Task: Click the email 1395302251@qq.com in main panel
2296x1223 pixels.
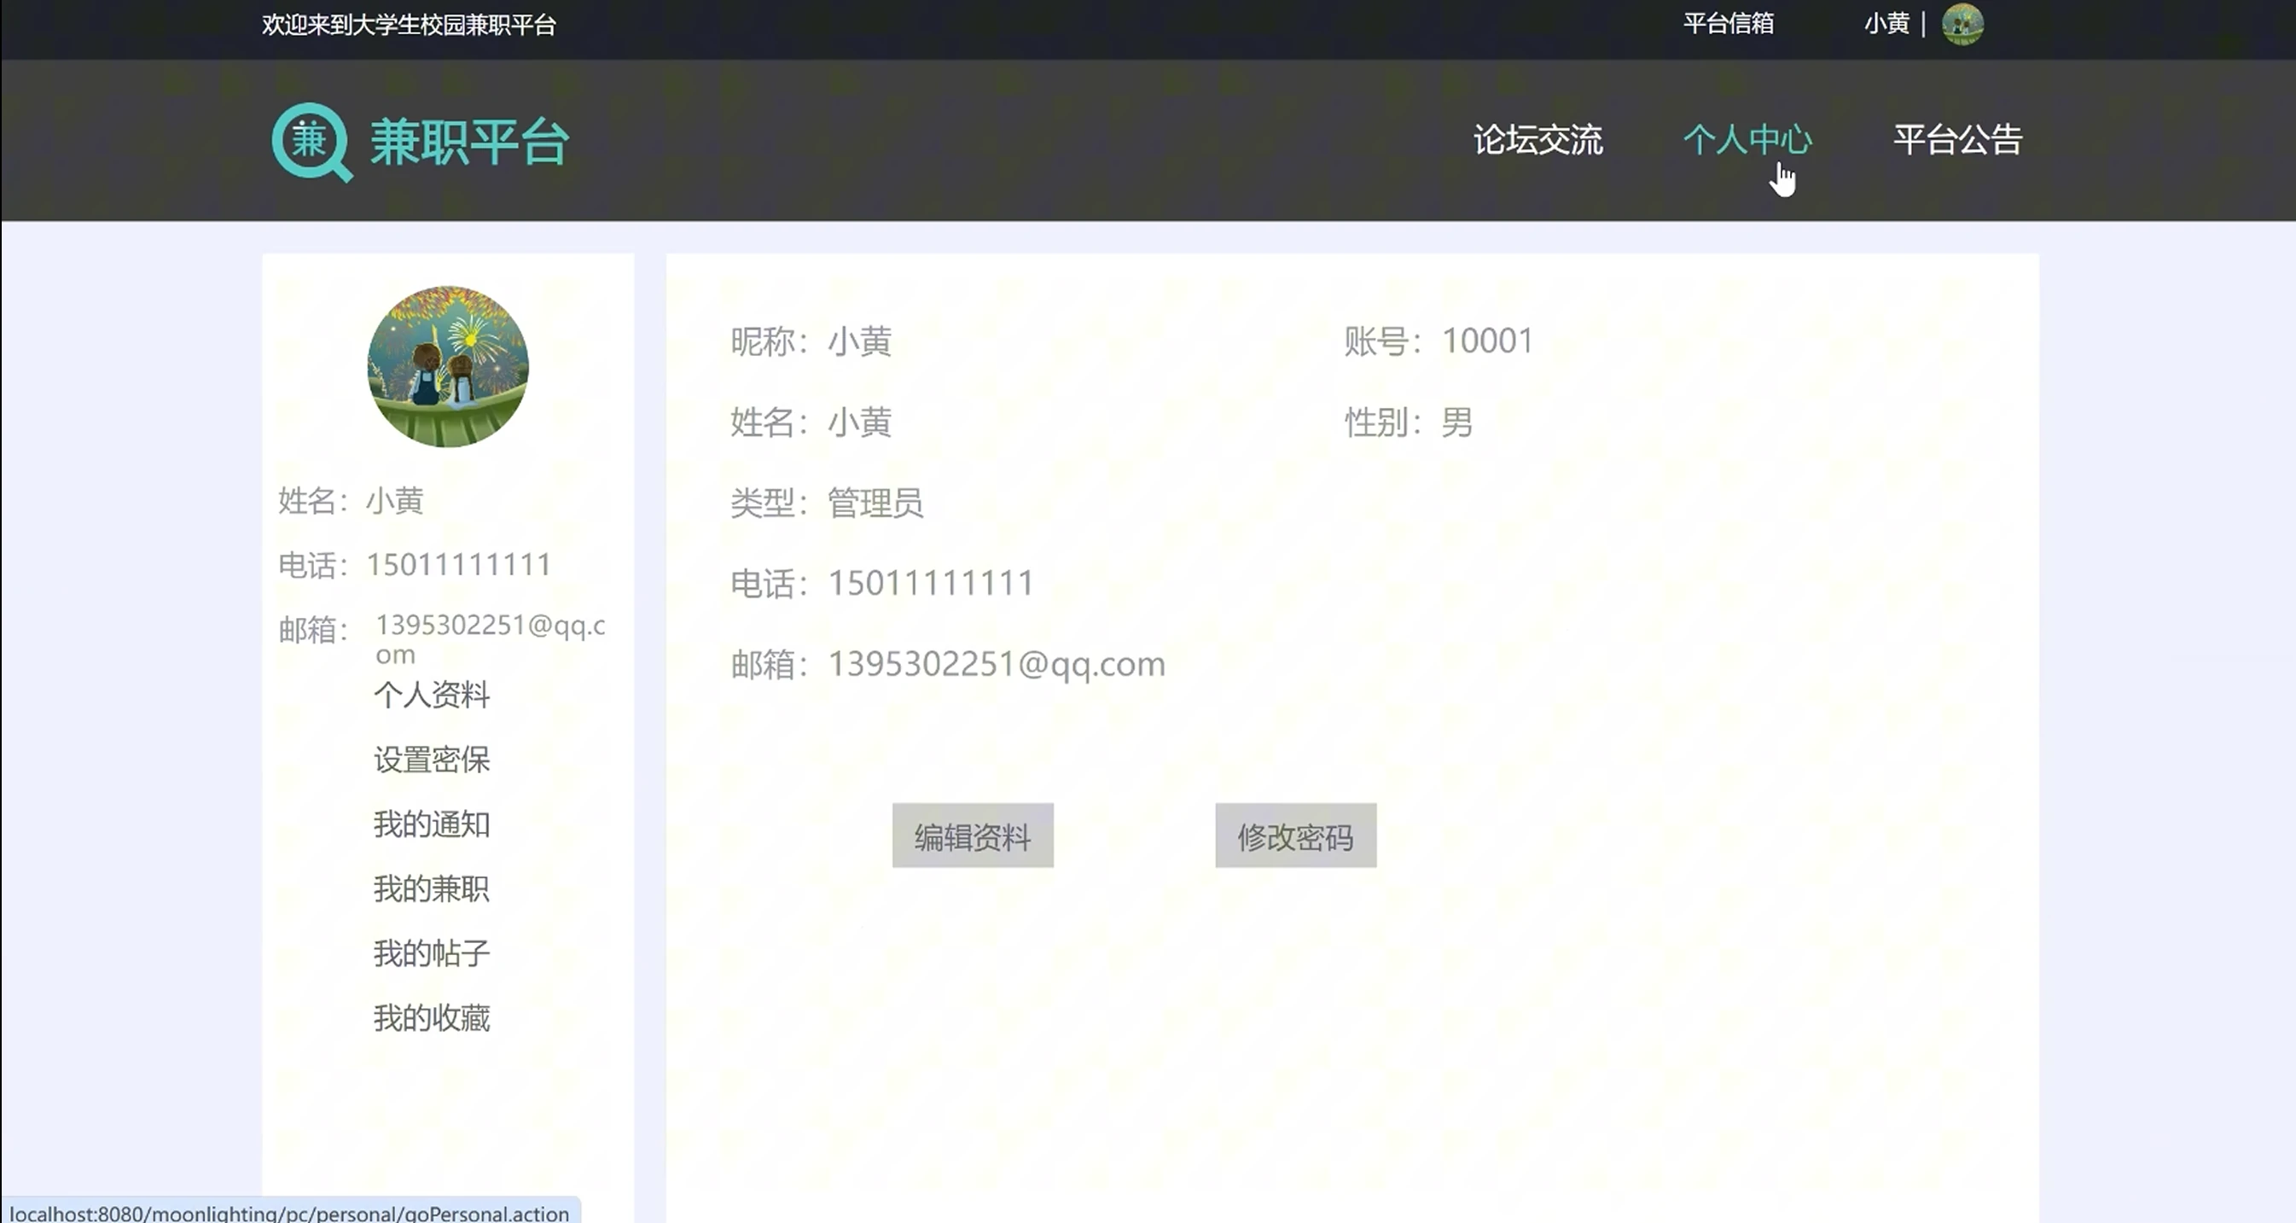Action: coord(996,664)
